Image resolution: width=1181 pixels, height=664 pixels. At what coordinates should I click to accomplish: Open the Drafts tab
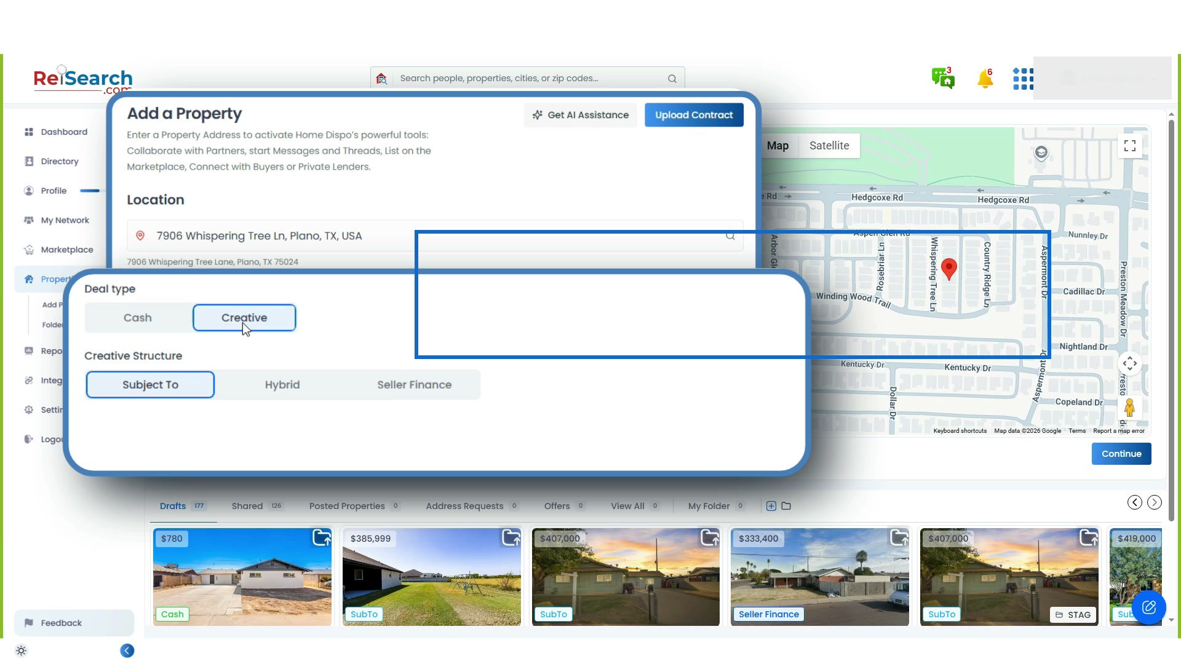[182, 506]
